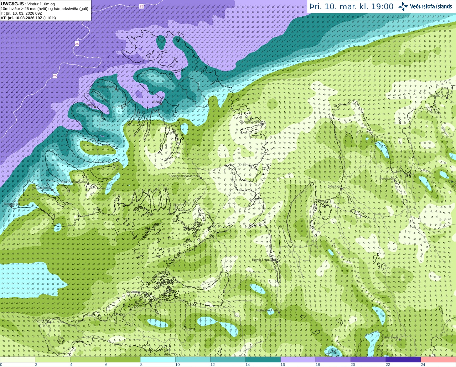
Task: Click the UWC/IG-IS title text
Action: click(x=12, y=4)
